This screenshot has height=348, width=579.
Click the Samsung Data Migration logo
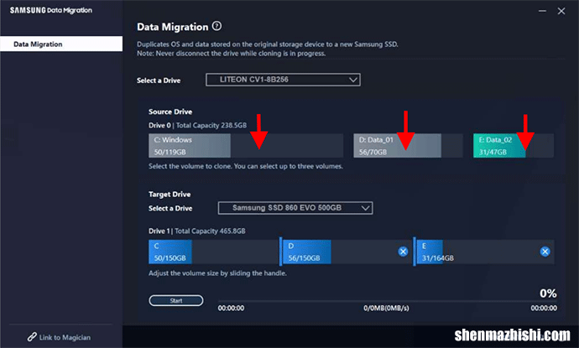tap(51, 10)
